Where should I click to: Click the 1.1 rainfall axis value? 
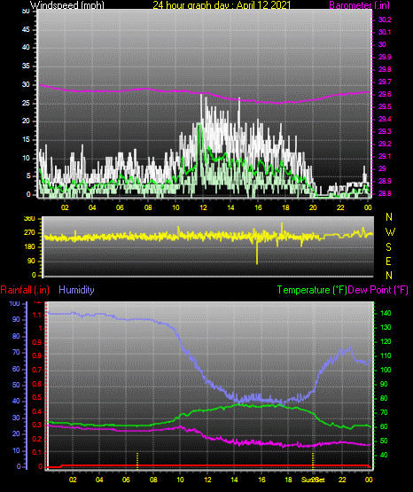point(37,315)
